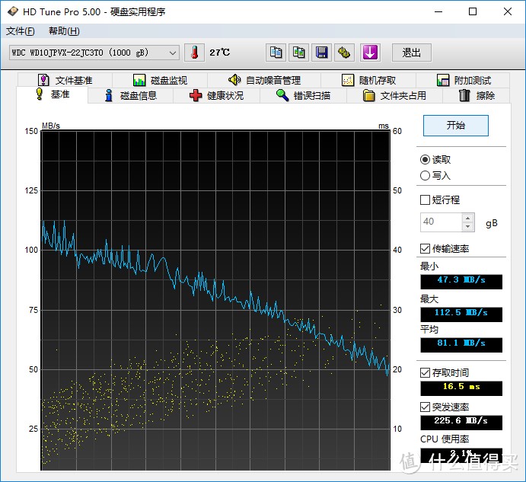Click the thermometer temperature icon
526x482 pixels.
[194, 53]
